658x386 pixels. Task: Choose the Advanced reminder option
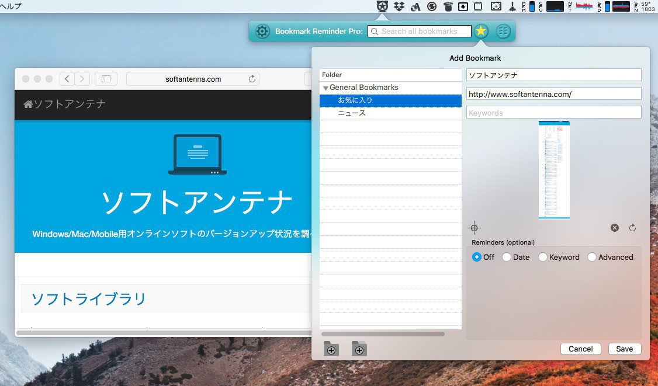592,257
